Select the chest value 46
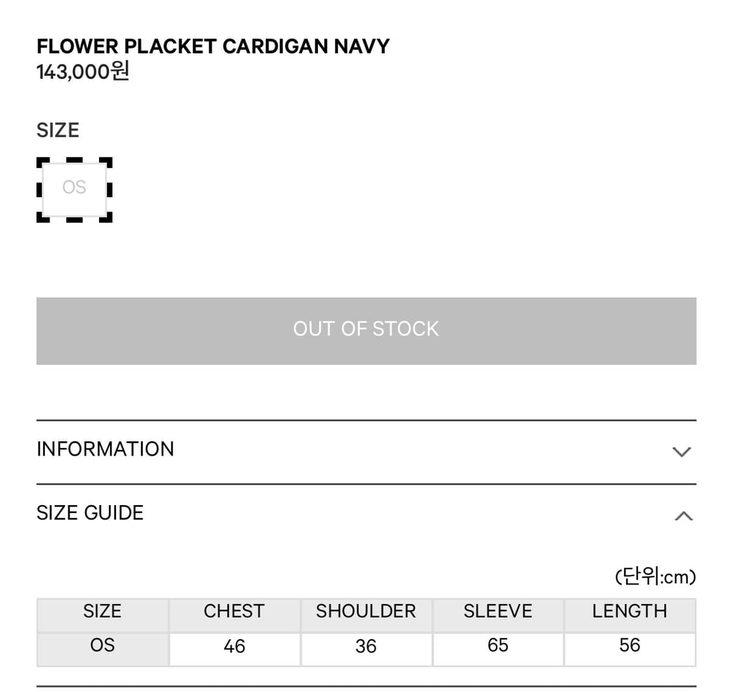Viewport: 733px width, 692px height. click(x=234, y=646)
